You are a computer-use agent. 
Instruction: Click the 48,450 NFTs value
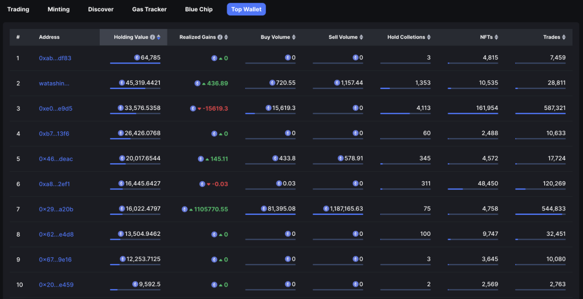click(x=488, y=184)
